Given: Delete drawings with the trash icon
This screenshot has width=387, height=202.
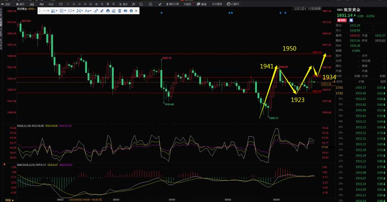Looking at the screenshot, I should pyautogui.click(x=119, y=11).
